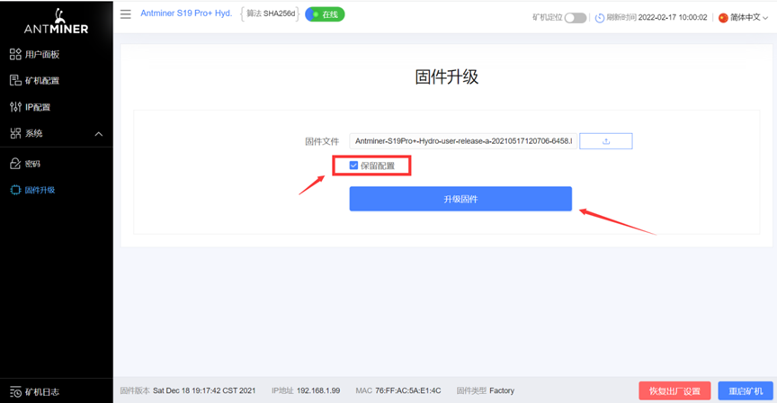Click the refresh time clock icon

click(x=600, y=18)
